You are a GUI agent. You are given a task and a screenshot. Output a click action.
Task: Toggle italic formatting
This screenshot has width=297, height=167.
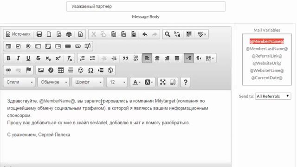18,58
